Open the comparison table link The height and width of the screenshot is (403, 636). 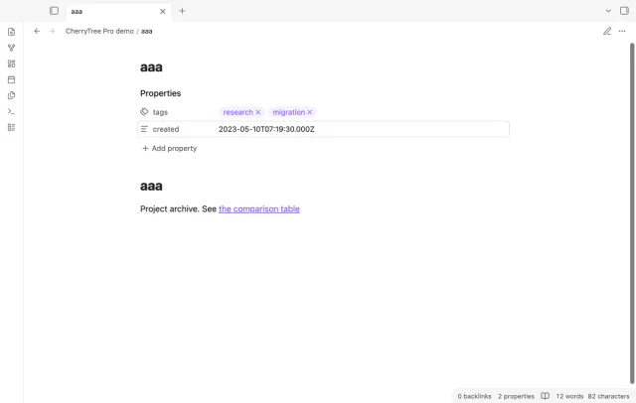[x=259, y=209]
